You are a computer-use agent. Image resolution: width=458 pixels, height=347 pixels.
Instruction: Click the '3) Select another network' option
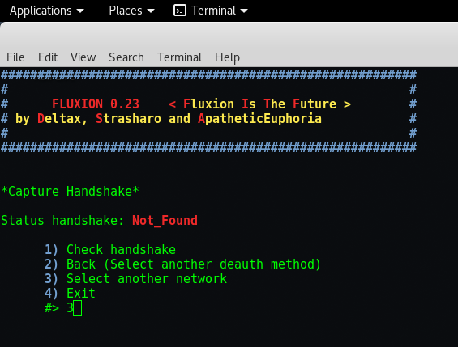[136, 279]
